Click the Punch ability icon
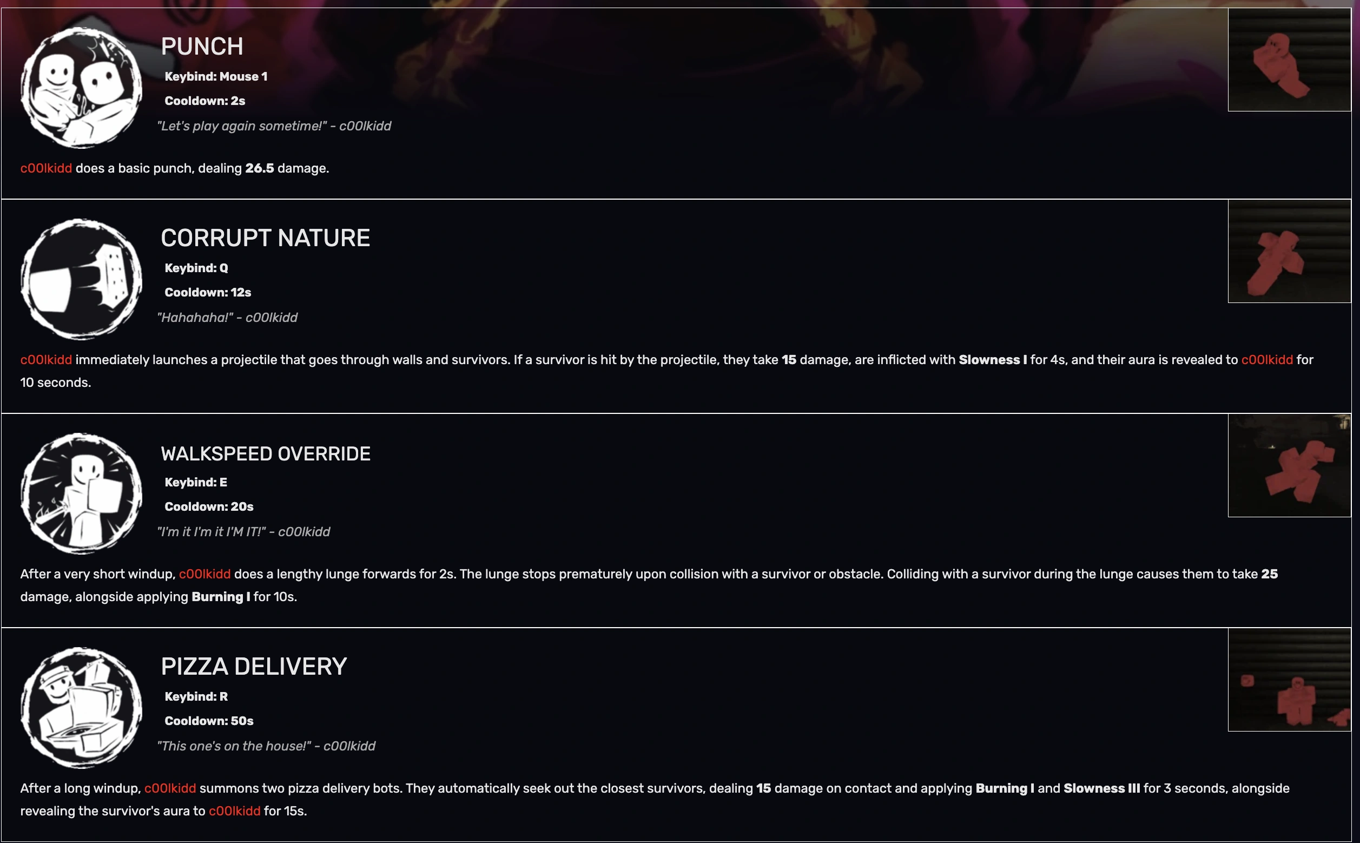 [x=81, y=88]
